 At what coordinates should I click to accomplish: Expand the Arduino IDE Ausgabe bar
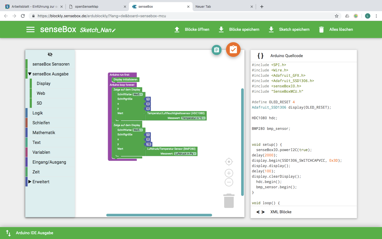click(x=191, y=233)
